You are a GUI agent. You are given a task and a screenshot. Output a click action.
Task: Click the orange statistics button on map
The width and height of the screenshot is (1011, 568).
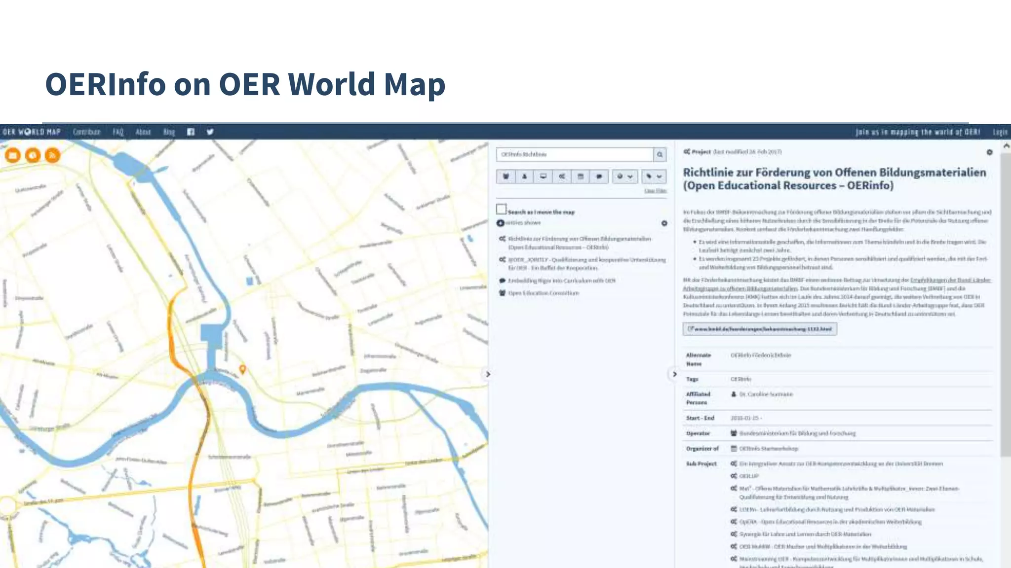(33, 155)
